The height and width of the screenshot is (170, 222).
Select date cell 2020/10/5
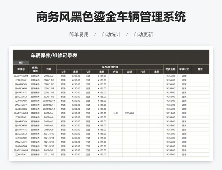(x=49, y=80)
